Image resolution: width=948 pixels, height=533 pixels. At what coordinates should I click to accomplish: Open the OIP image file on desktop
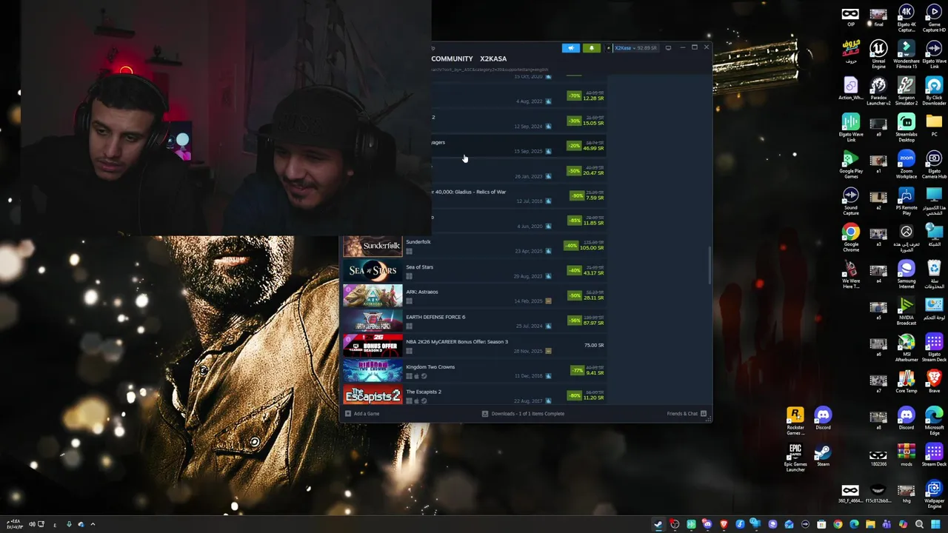coord(850,16)
